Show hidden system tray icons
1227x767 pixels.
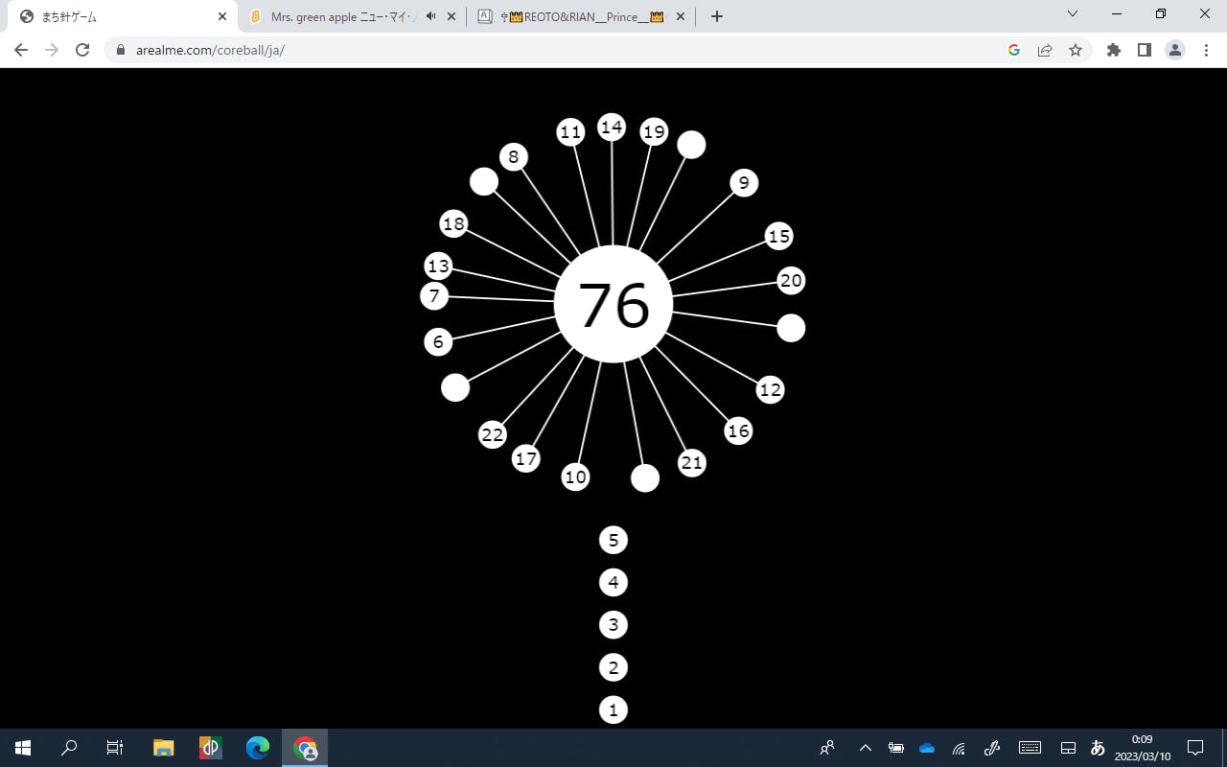coord(865,748)
